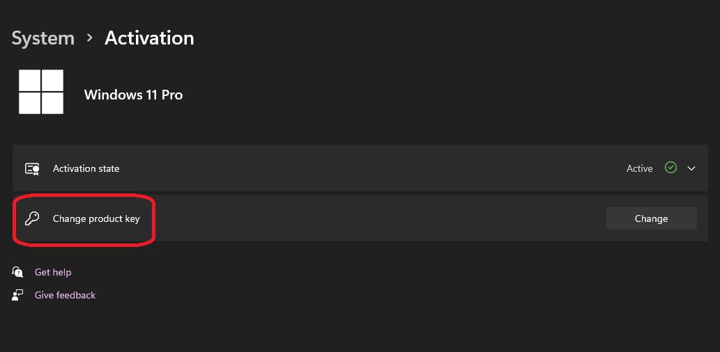The image size is (720, 352).
Task: Click the Activation state label
Action: pos(86,168)
